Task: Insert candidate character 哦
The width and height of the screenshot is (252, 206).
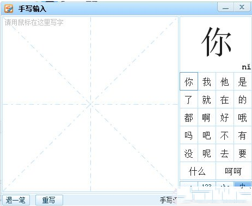Action: pyautogui.click(x=243, y=118)
